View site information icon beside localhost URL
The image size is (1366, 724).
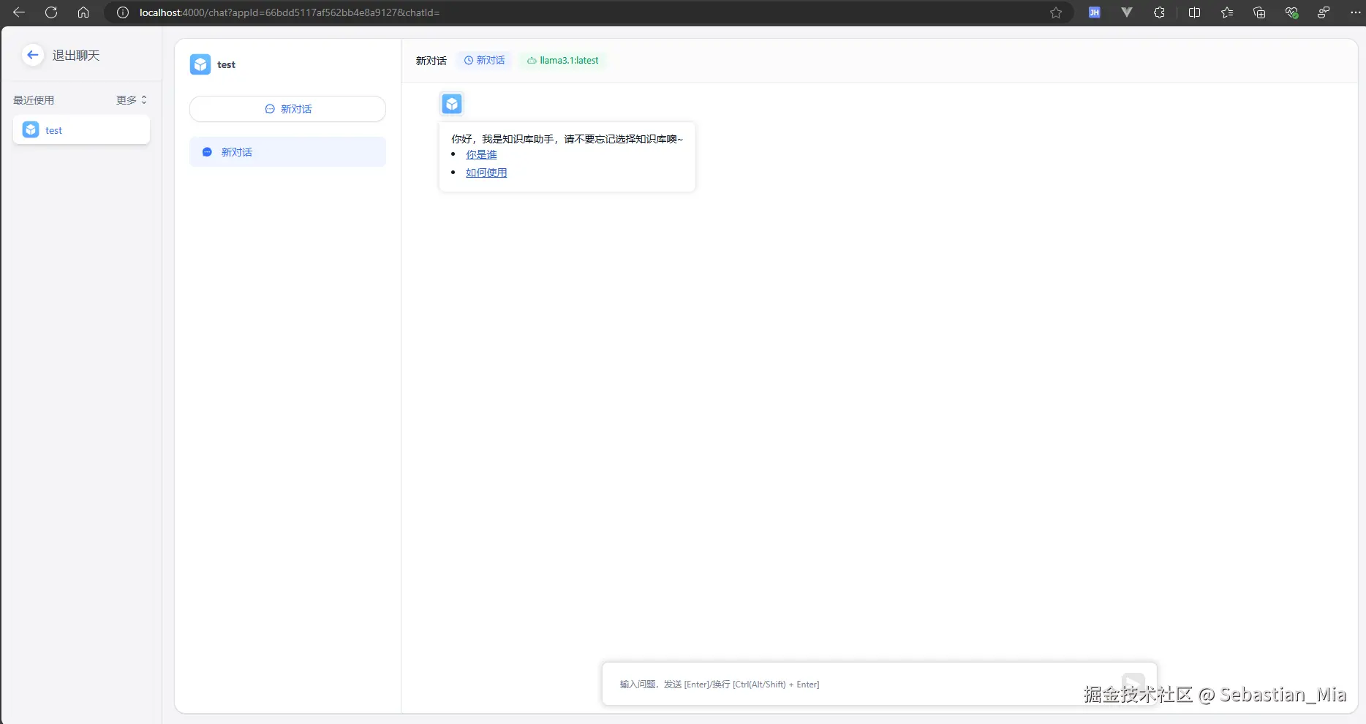(x=123, y=12)
